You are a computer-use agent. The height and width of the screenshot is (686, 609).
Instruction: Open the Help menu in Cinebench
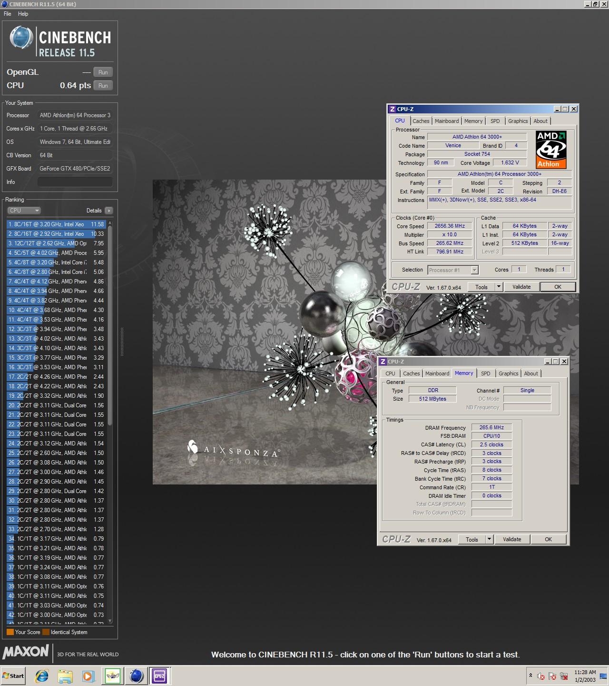(x=23, y=14)
